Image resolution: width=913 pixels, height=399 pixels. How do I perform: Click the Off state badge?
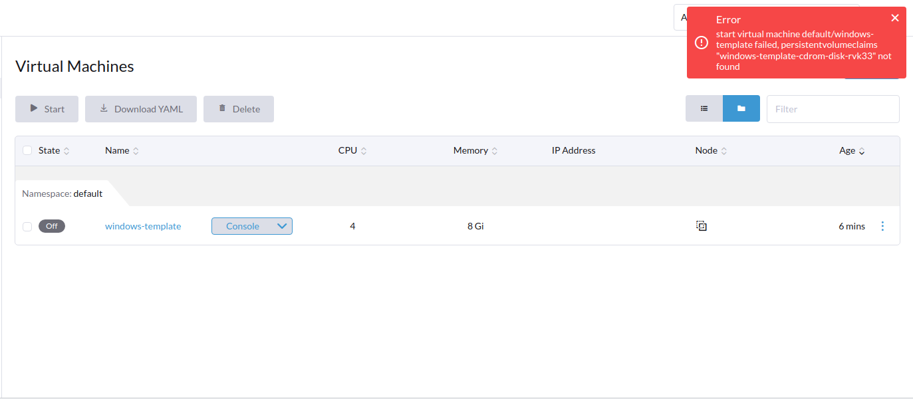[x=52, y=226]
